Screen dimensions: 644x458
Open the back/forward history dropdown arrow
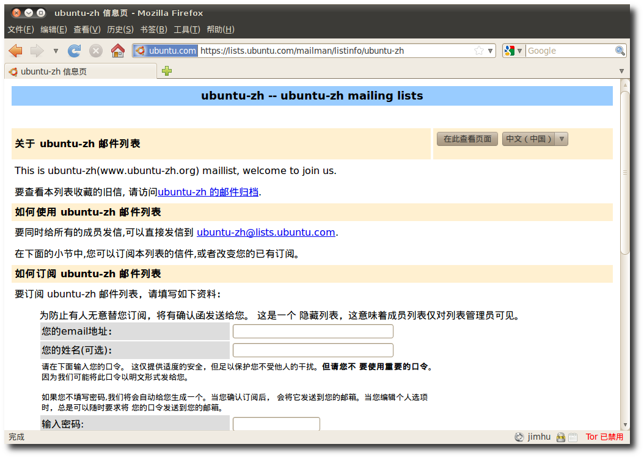(56, 51)
